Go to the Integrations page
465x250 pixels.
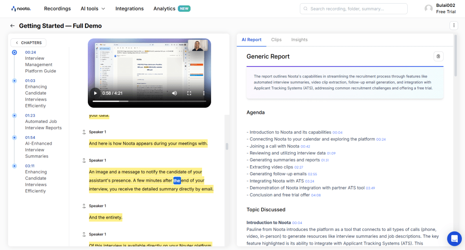click(129, 9)
